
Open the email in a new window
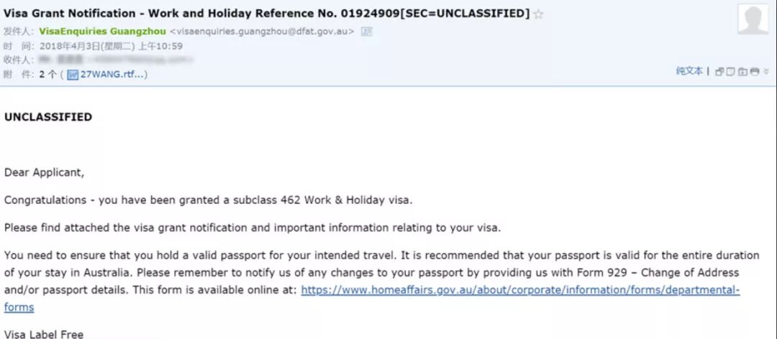tap(719, 71)
